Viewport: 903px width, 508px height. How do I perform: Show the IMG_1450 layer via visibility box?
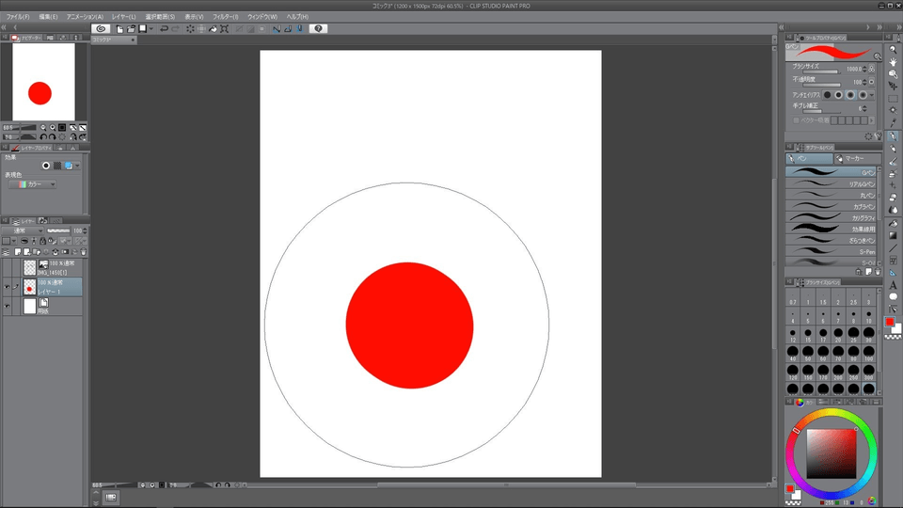pos(7,267)
